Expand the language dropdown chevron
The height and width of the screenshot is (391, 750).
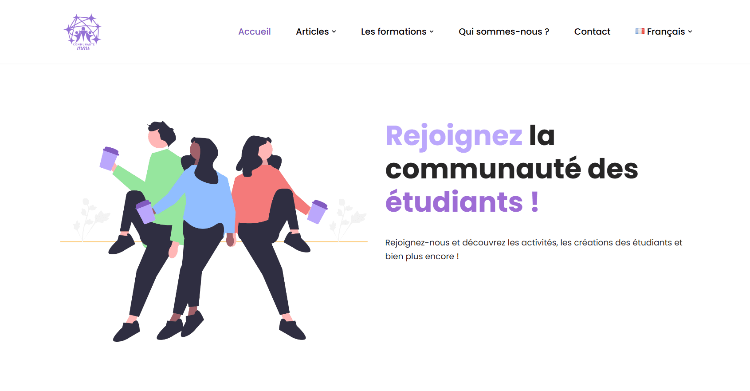690,32
